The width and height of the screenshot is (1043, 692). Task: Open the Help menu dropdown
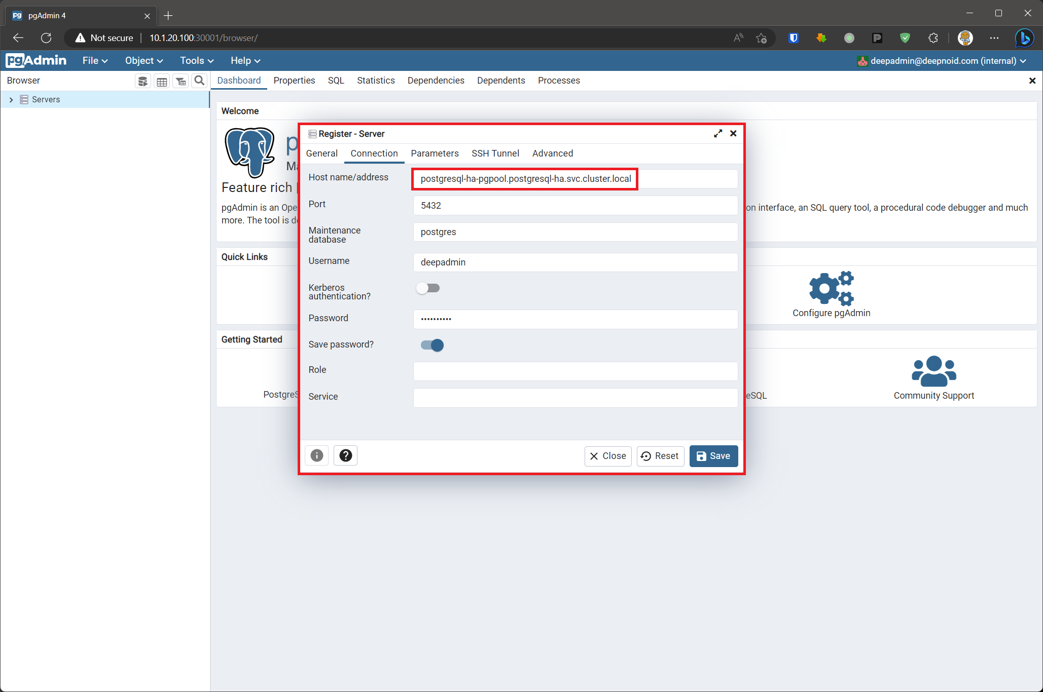[x=245, y=61]
